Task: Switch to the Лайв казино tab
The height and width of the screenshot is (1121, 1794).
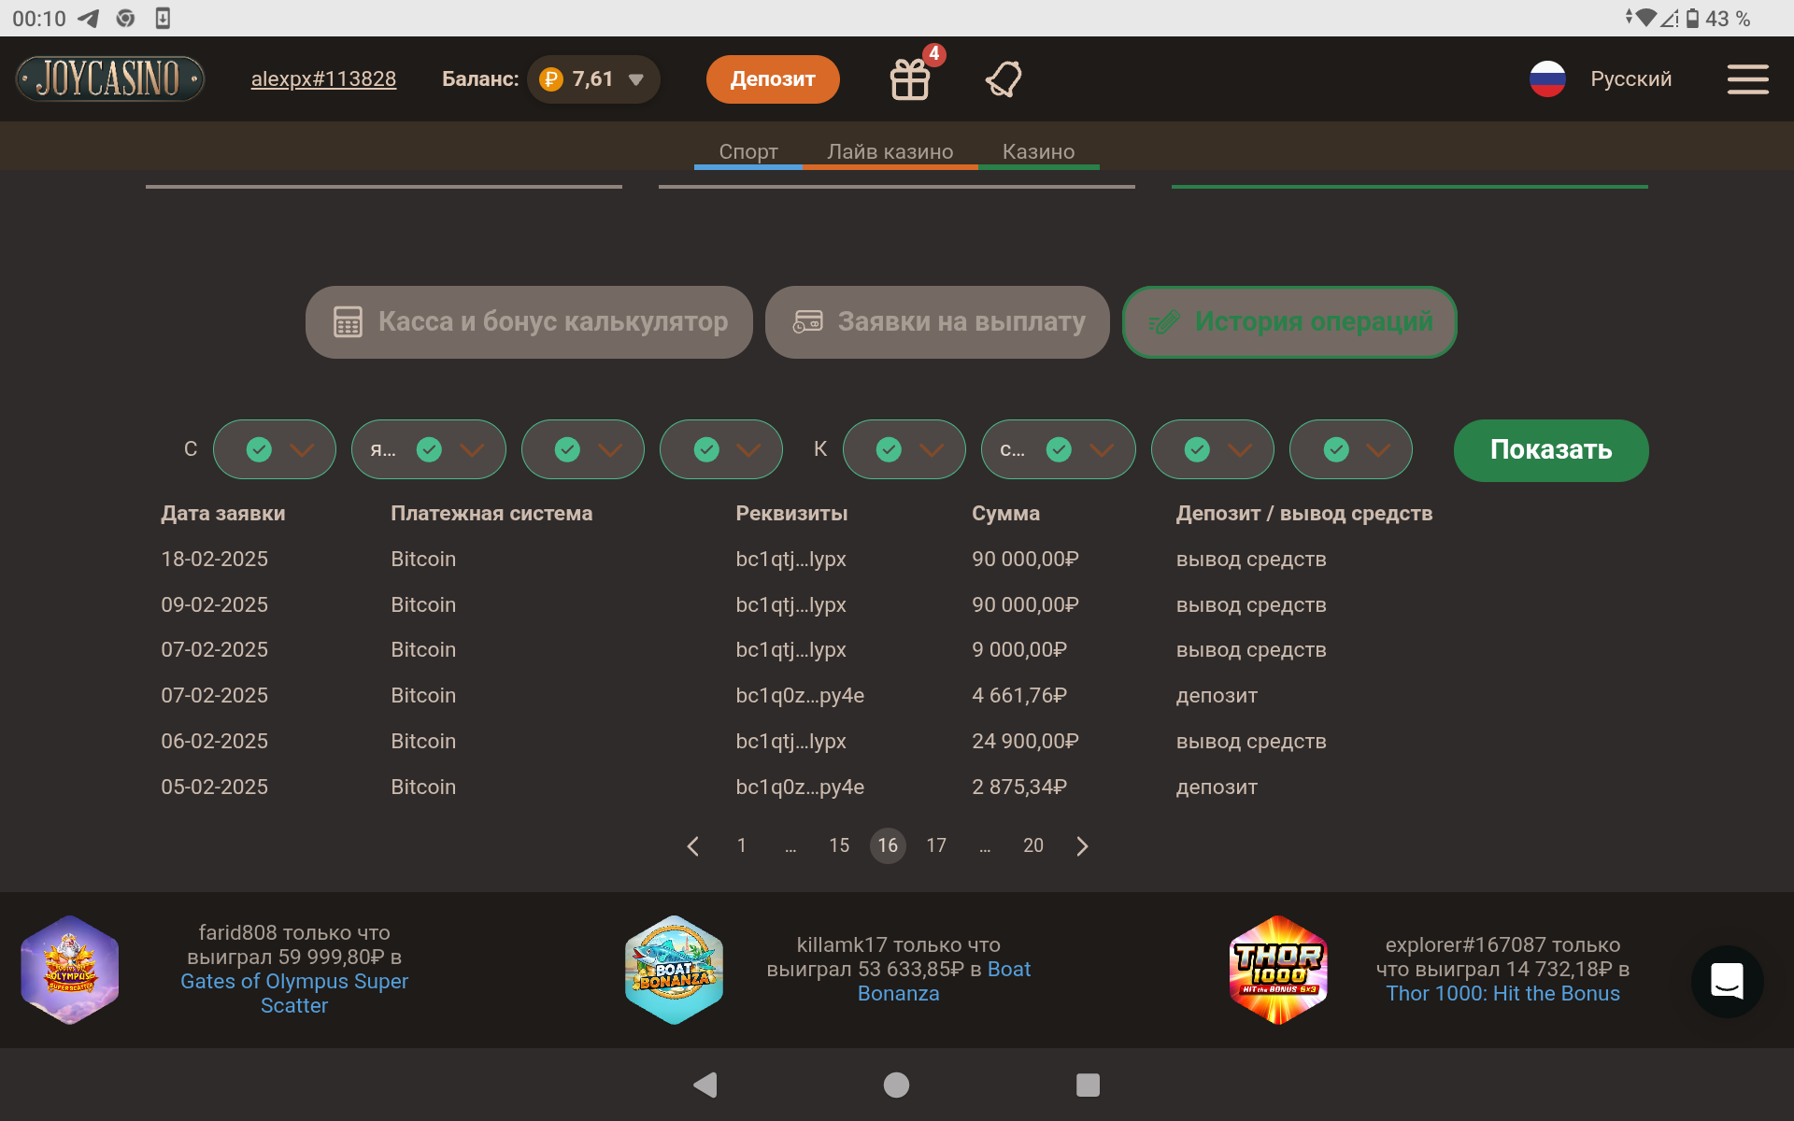Action: (890, 151)
